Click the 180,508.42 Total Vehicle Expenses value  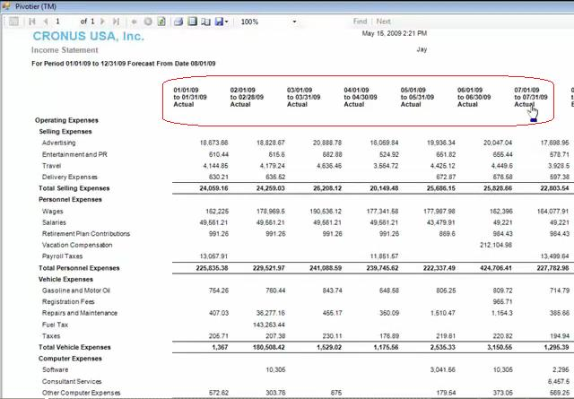click(x=269, y=347)
